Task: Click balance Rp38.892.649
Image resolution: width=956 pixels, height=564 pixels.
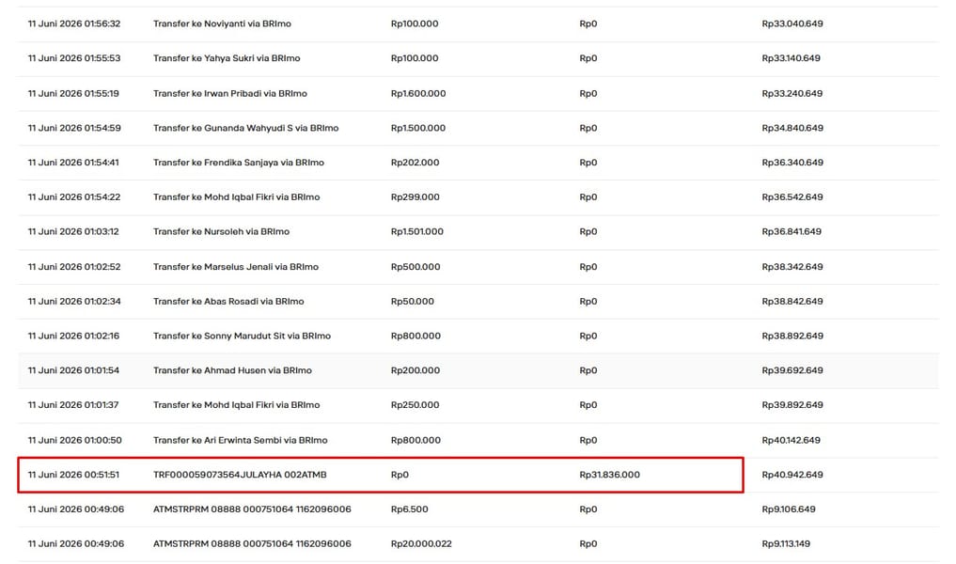Action: [x=792, y=336]
